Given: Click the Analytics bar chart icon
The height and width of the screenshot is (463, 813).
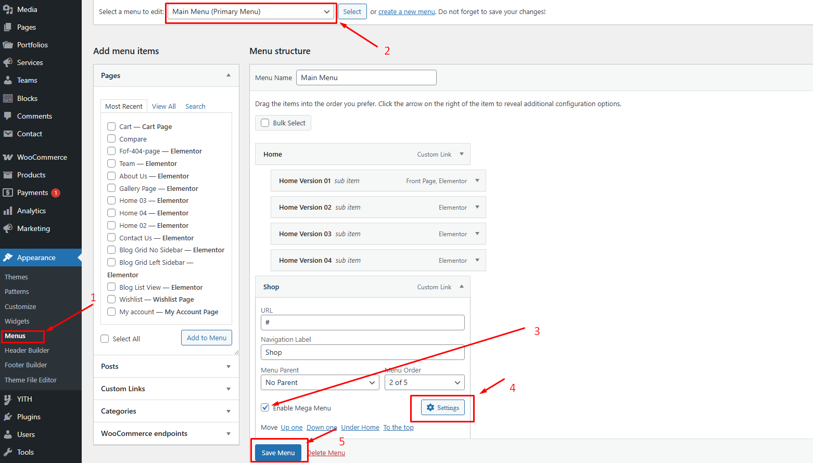Looking at the screenshot, I should (x=8, y=211).
